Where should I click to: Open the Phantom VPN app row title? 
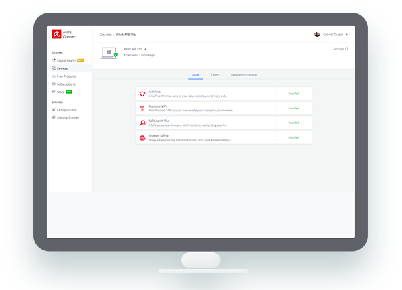point(158,106)
